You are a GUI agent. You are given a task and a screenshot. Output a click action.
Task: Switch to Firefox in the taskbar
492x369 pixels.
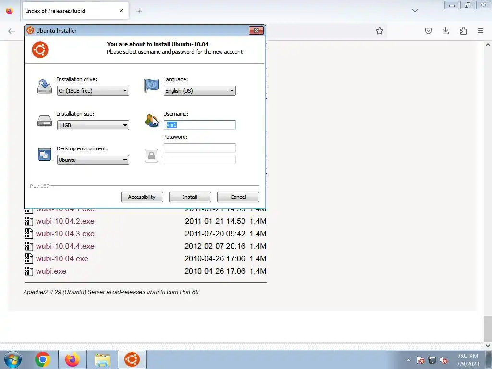[72, 359]
